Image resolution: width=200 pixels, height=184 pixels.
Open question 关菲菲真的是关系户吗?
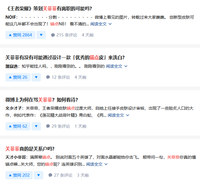point(30,149)
